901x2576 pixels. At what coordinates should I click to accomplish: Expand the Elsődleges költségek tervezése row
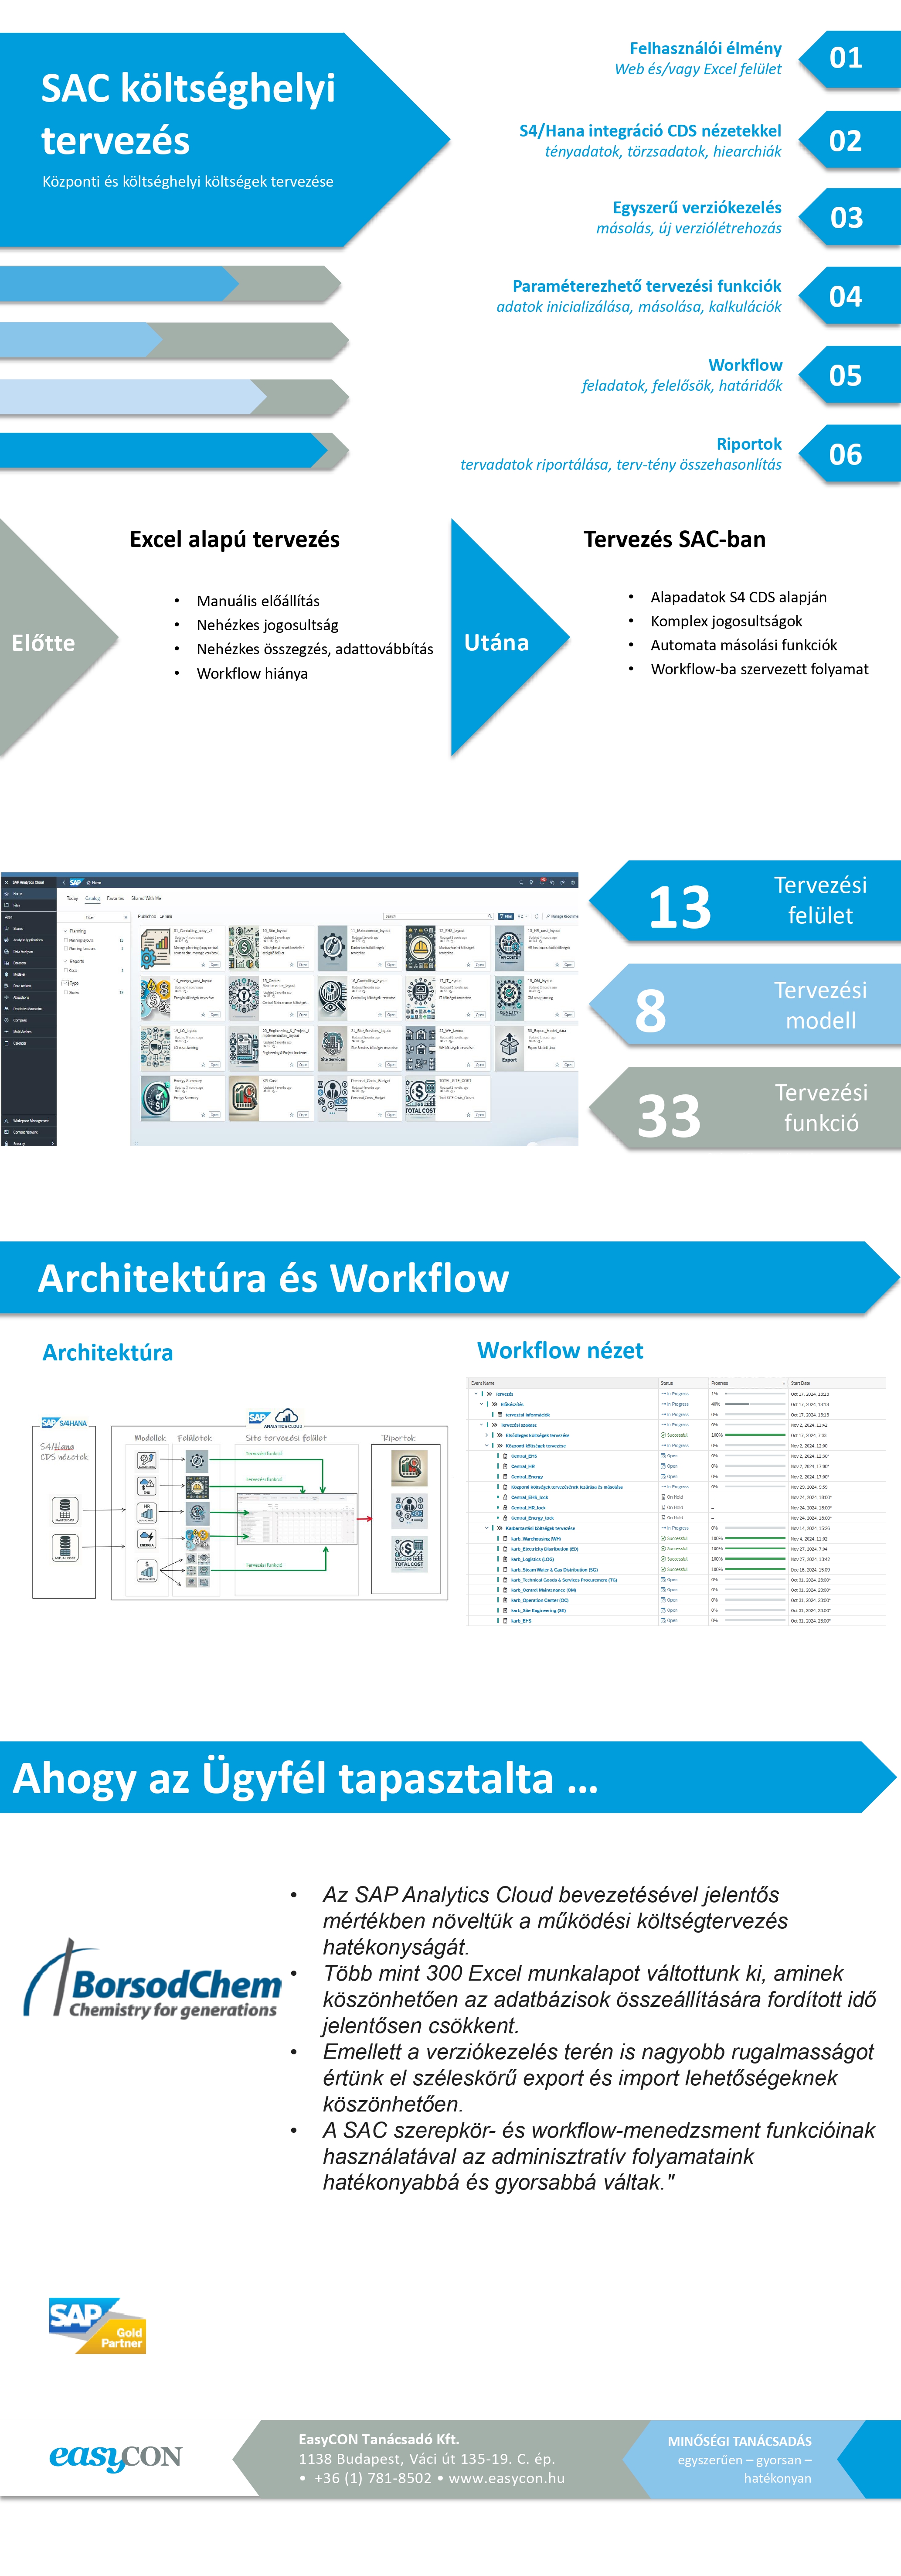click(486, 1435)
